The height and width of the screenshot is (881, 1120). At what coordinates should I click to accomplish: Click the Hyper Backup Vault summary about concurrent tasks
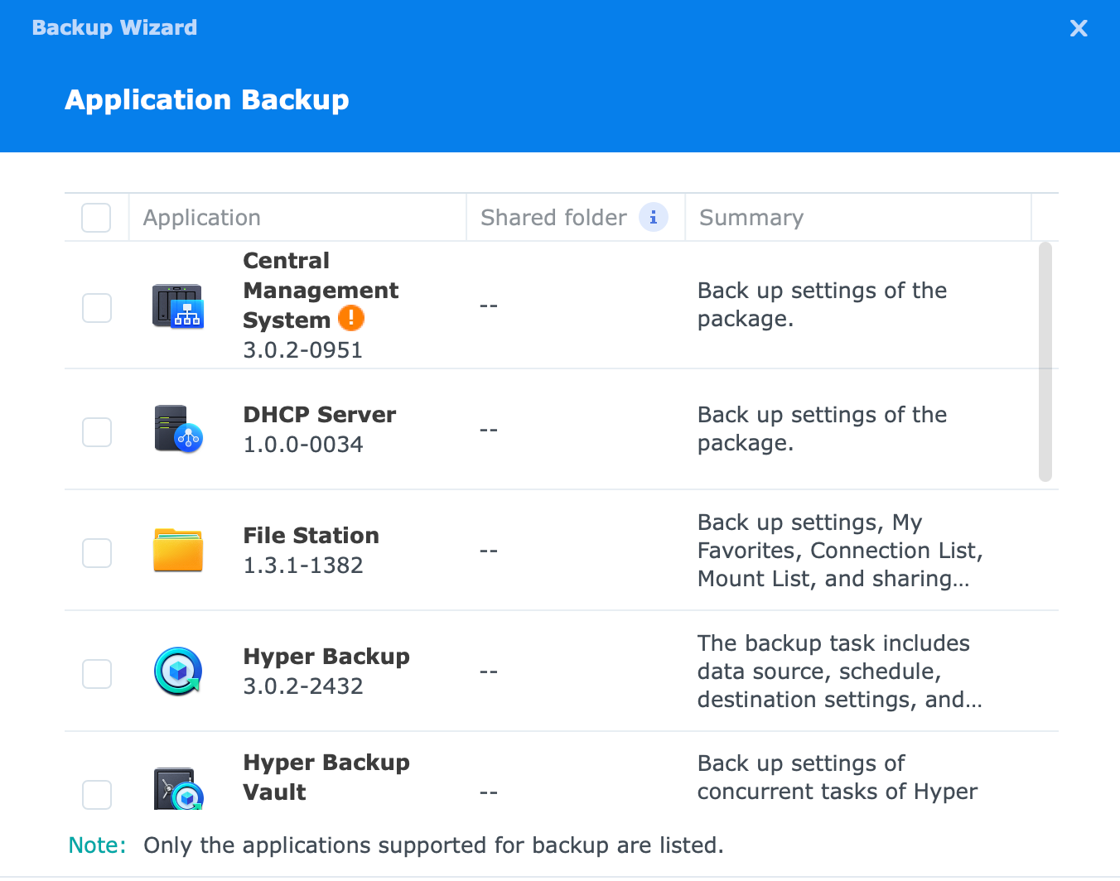point(838,777)
